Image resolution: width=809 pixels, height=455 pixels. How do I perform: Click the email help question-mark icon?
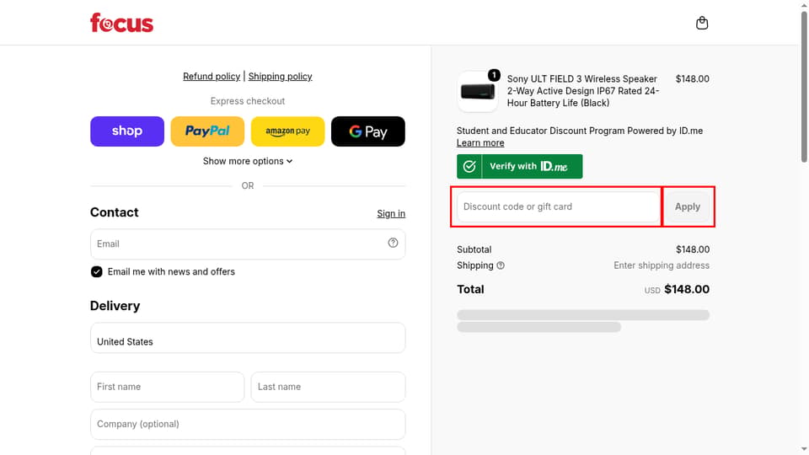[394, 243]
